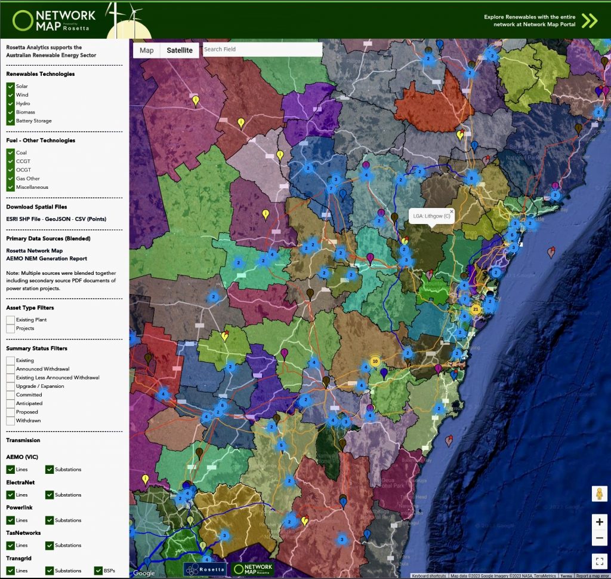
Task: Click the double chevron arrow in header
Action: [x=589, y=21]
